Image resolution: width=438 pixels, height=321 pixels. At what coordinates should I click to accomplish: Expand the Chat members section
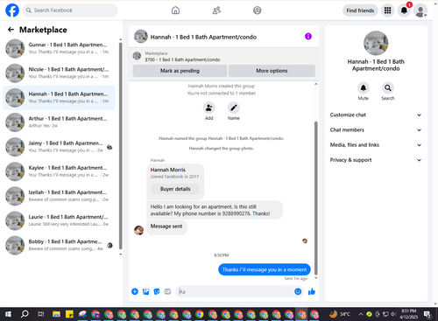click(376, 130)
